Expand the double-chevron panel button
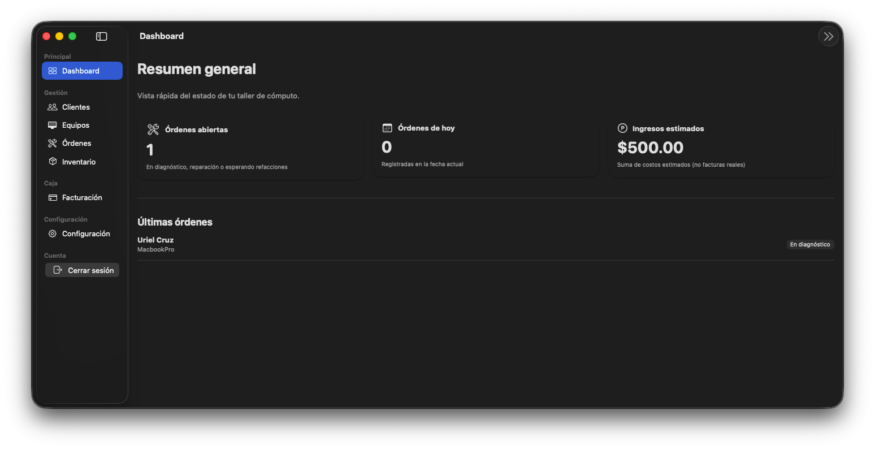Image resolution: width=875 pixels, height=450 pixels. pyautogui.click(x=828, y=36)
